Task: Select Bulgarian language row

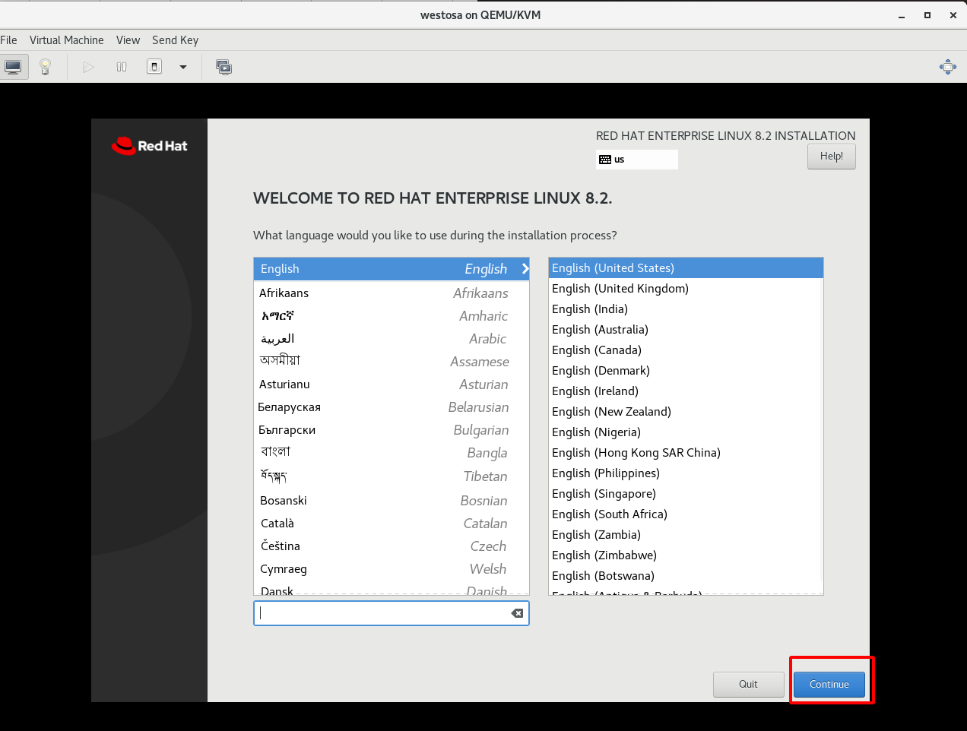Action: click(x=392, y=430)
